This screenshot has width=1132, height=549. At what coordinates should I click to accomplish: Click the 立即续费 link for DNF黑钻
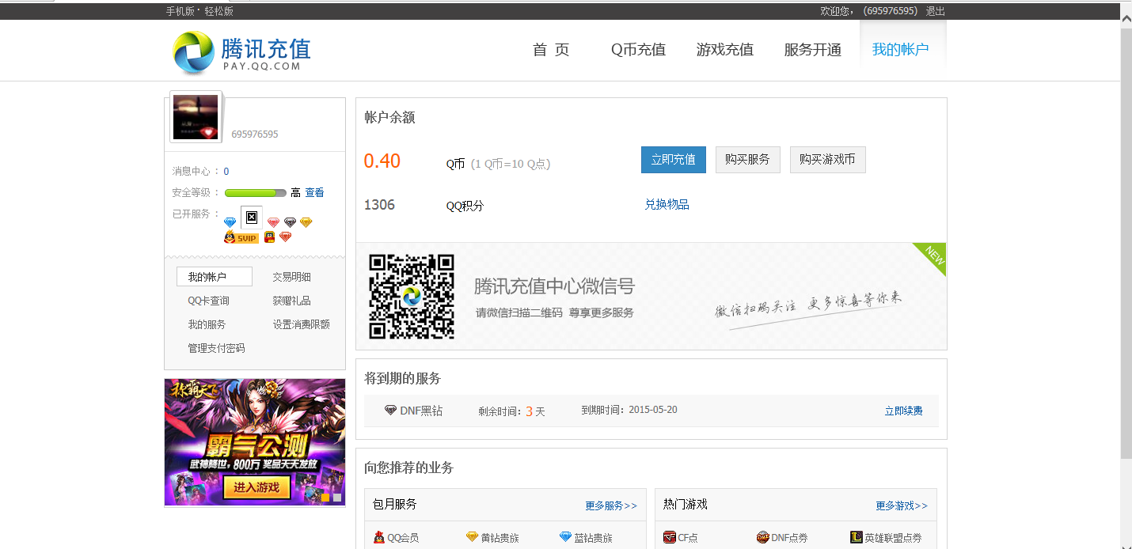904,411
